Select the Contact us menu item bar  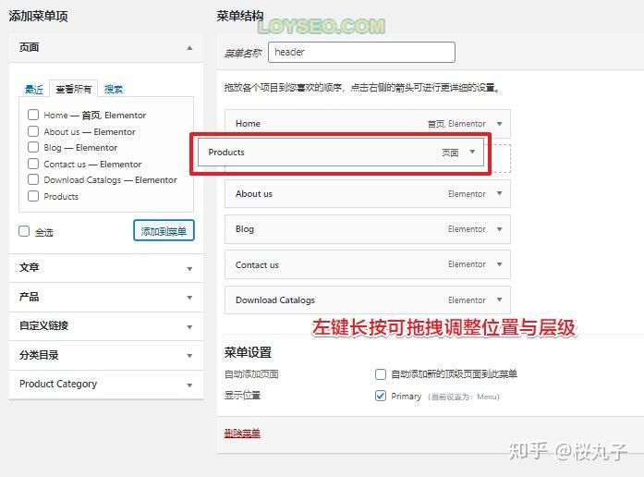368,264
